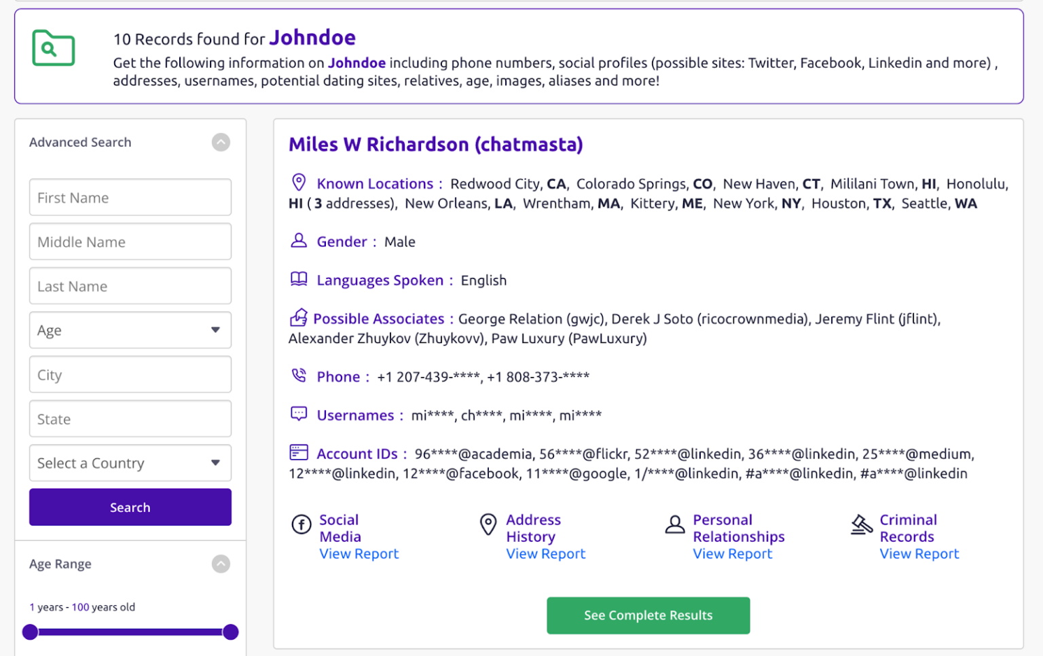Click associate Derek J Soto (ricocrownmedia)
Screen dimensions: 1043x656
coord(710,318)
